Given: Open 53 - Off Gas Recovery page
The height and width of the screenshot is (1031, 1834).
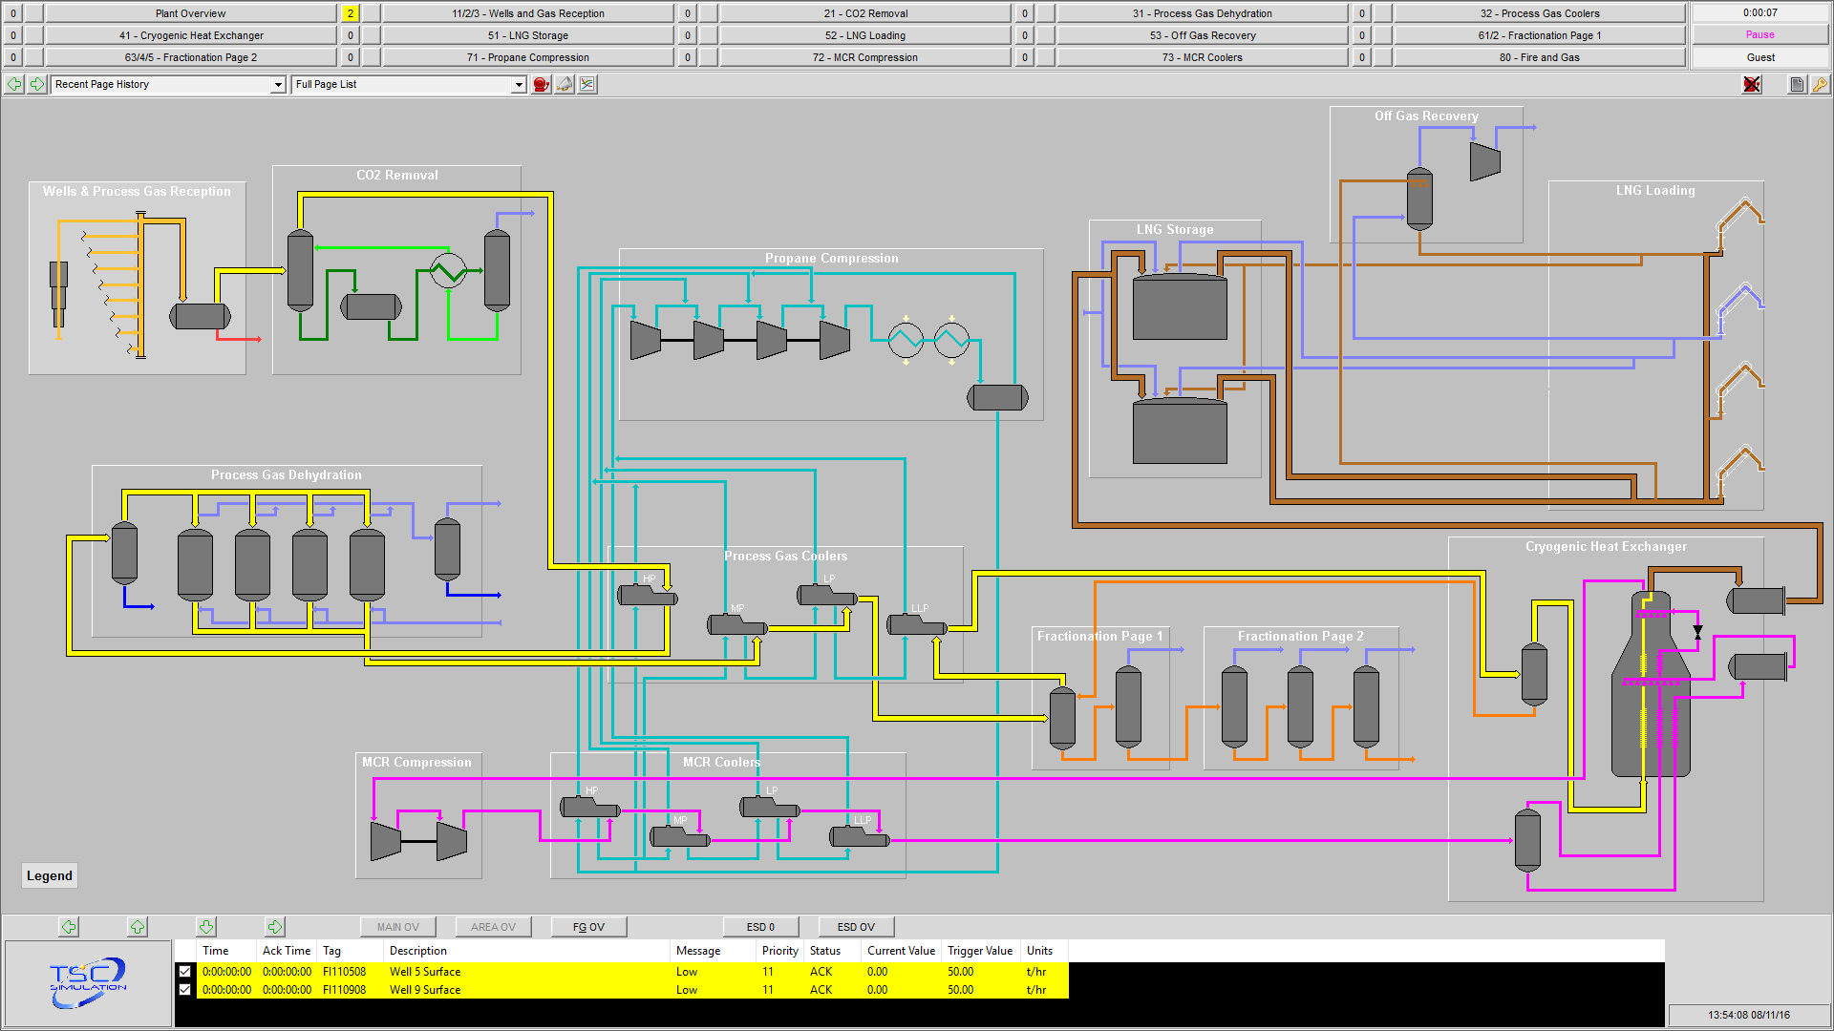Looking at the screenshot, I should (x=1203, y=35).
